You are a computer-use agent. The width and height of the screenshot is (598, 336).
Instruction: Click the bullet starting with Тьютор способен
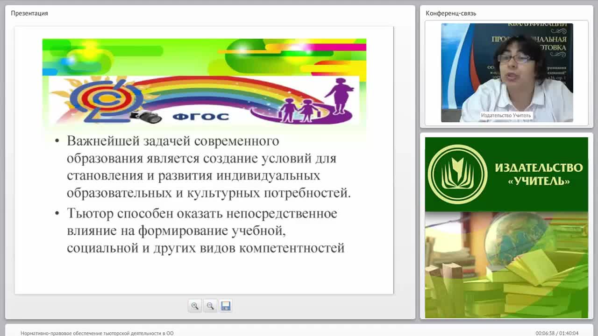[200, 231]
